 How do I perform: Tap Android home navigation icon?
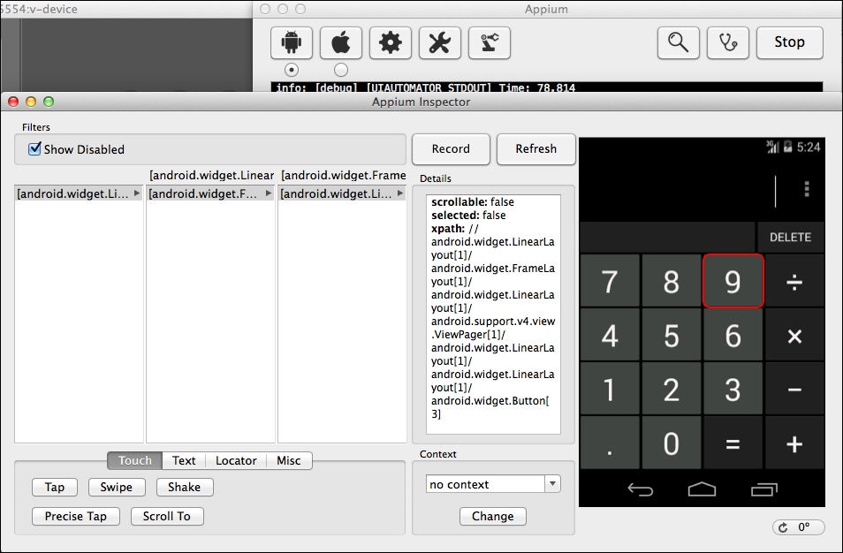click(702, 489)
